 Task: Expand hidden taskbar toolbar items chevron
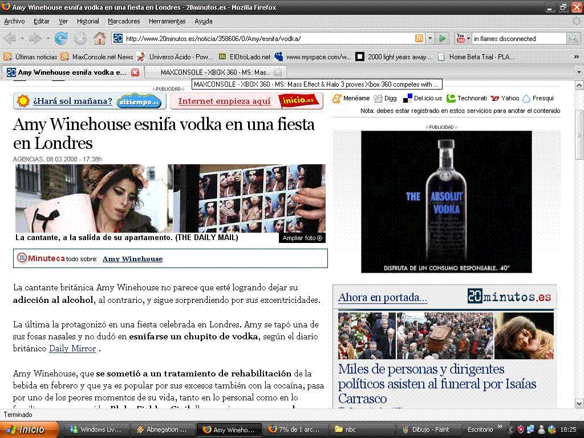[x=500, y=427]
